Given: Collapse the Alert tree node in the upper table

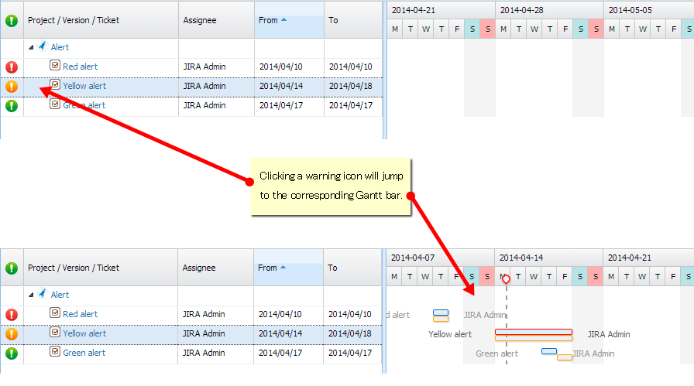Looking at the screenshot, I should (x=31, y=48).
